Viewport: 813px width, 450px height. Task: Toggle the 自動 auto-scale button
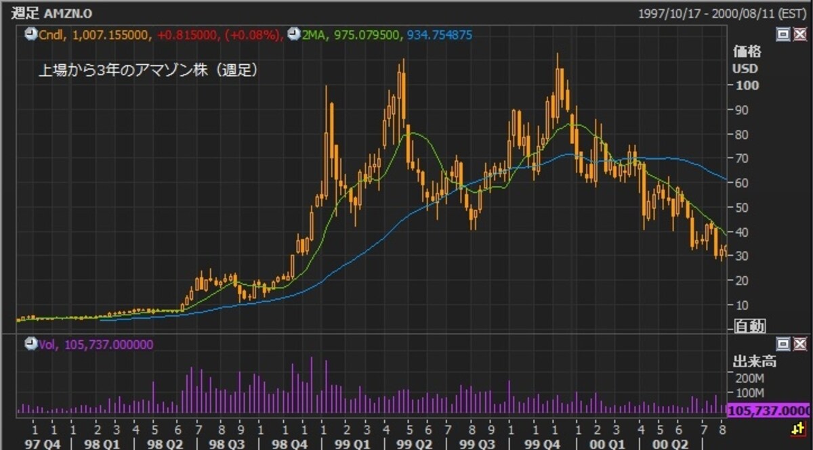pyautogui.click(x=751, y=326)
